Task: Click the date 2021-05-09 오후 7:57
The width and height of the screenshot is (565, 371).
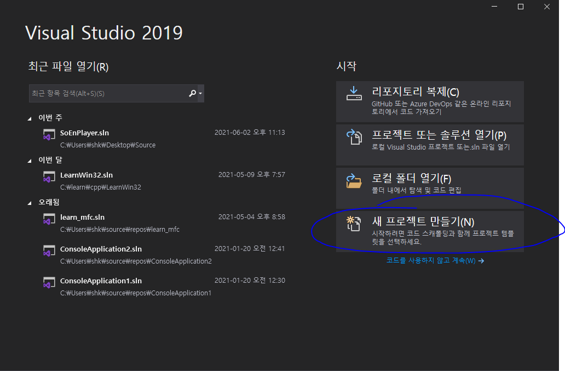Action: pyautogui.click(x=251, y=174)
